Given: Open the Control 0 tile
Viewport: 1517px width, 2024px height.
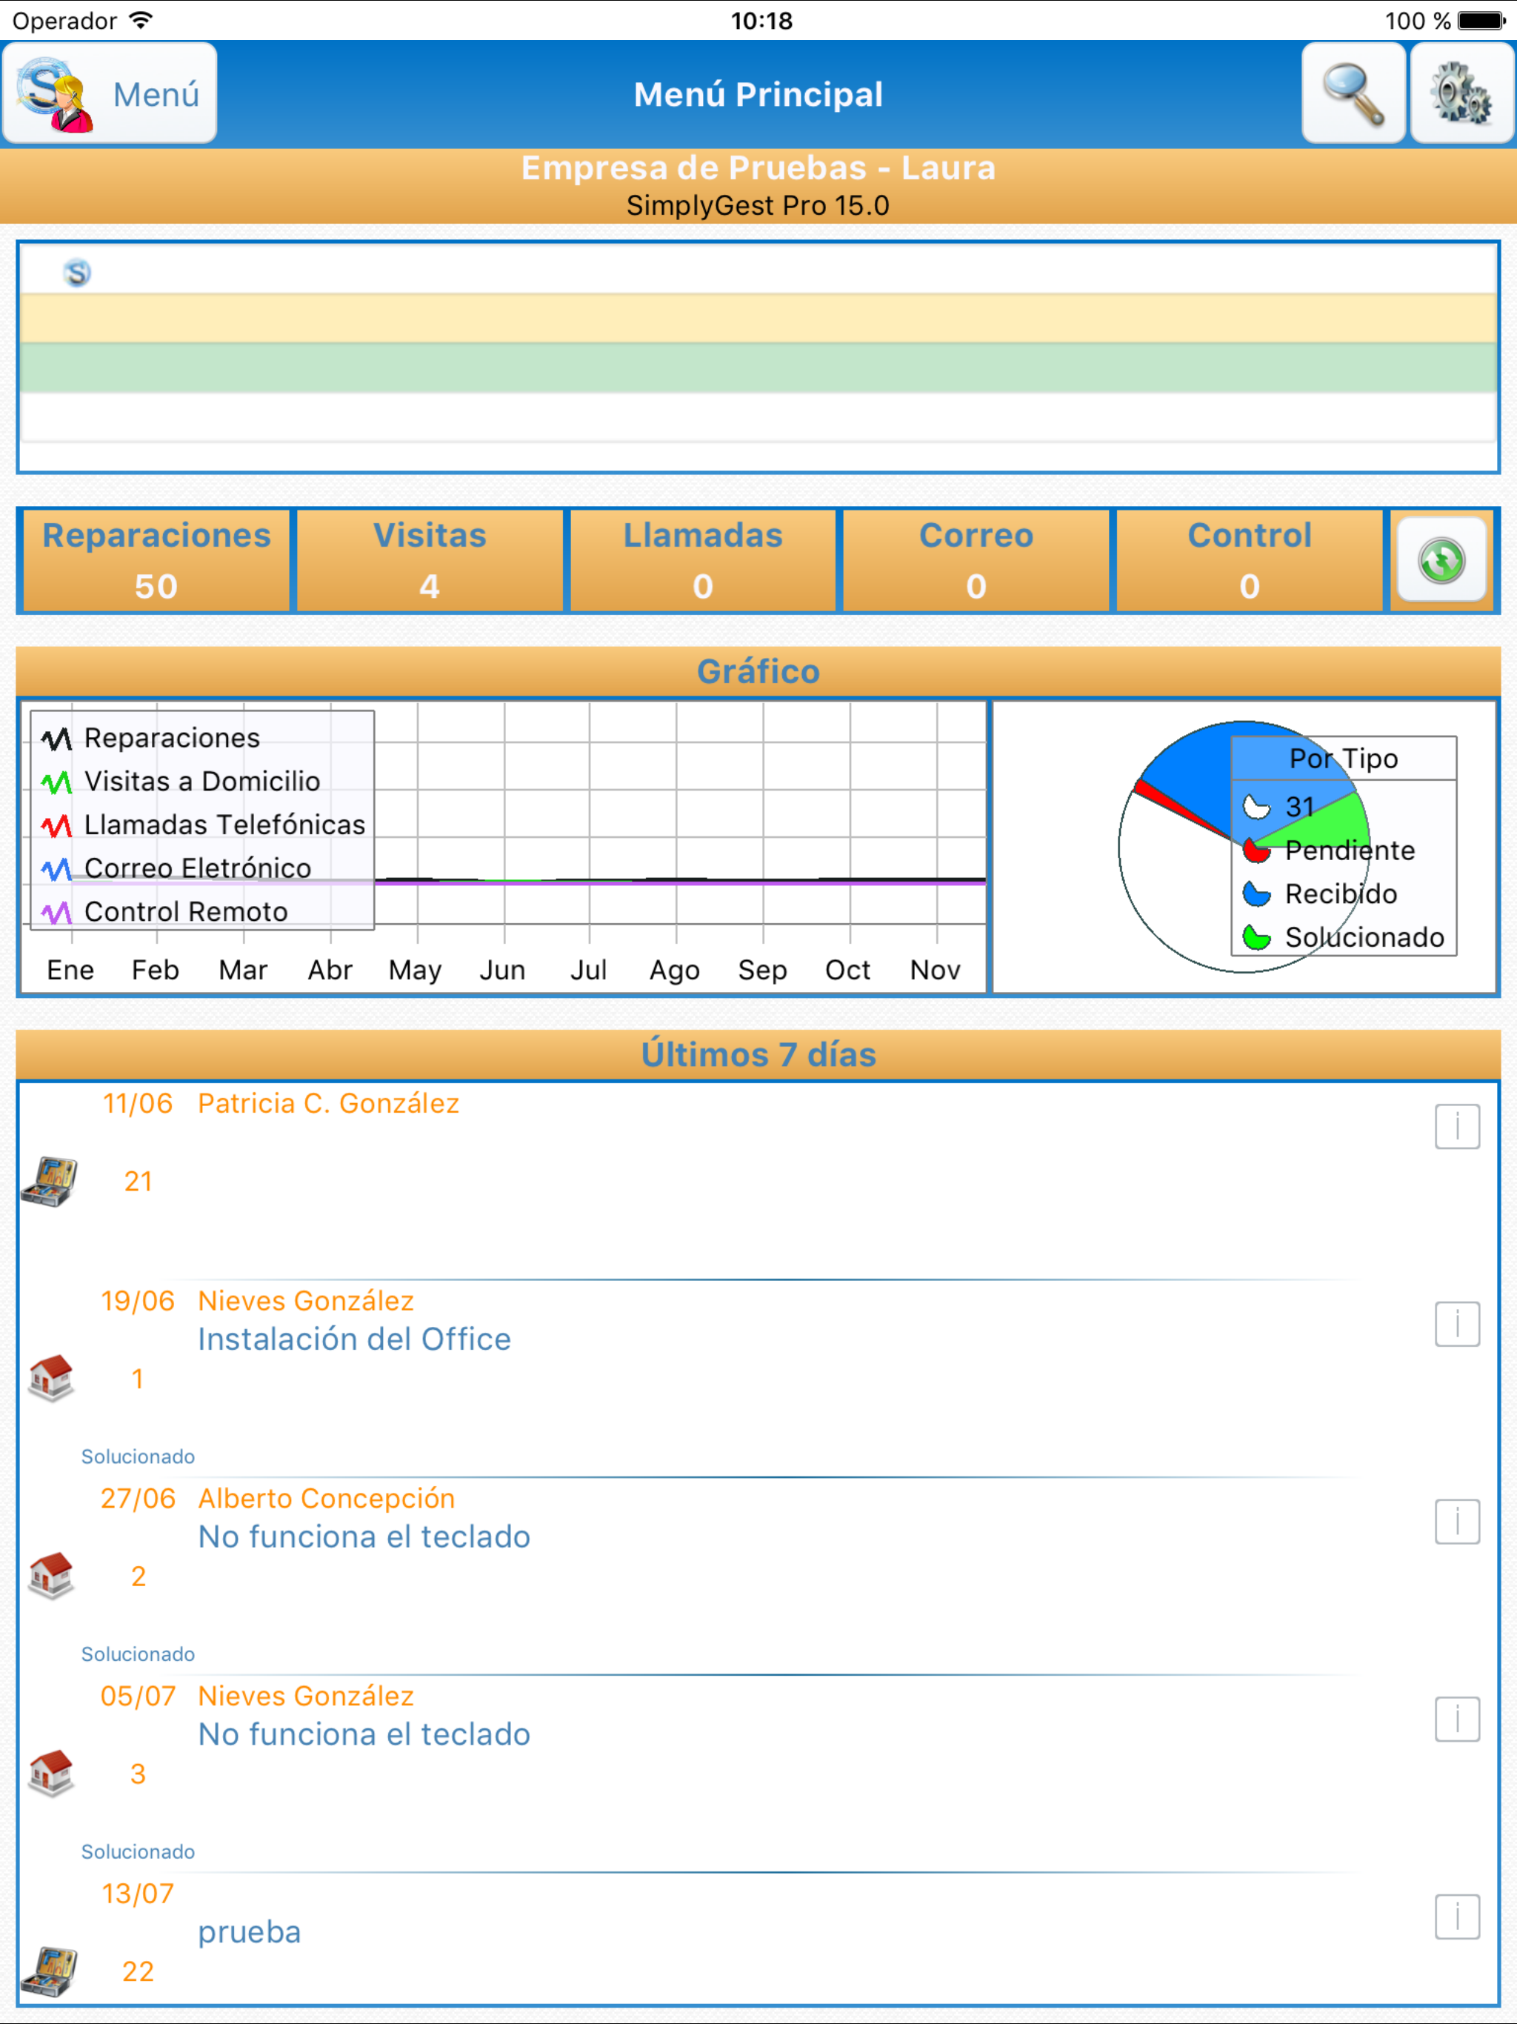Looking at the screenshot, I should [1249, 560].
